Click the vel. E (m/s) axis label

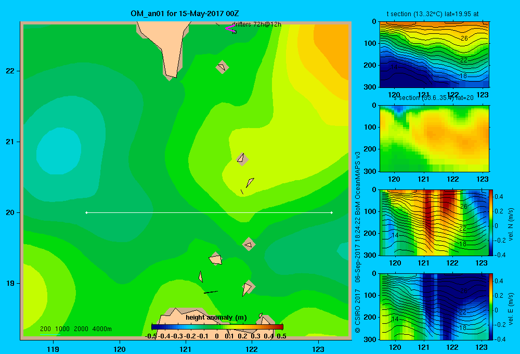point(511,309)
